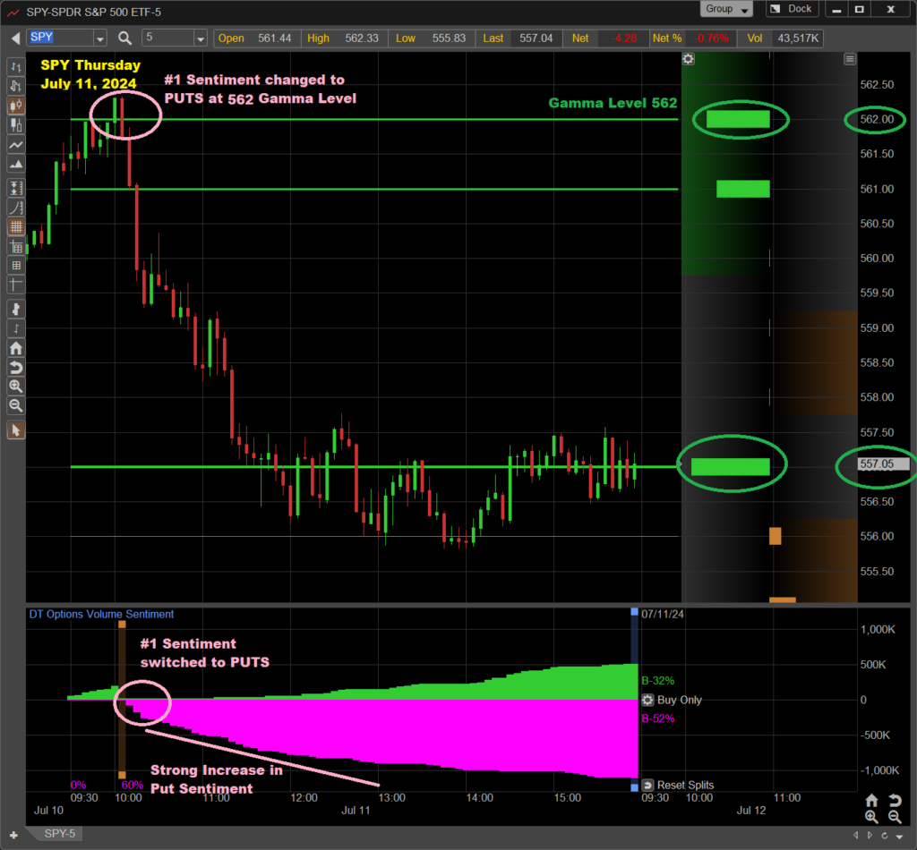Switch to line chart type icon

coord(15,145)
